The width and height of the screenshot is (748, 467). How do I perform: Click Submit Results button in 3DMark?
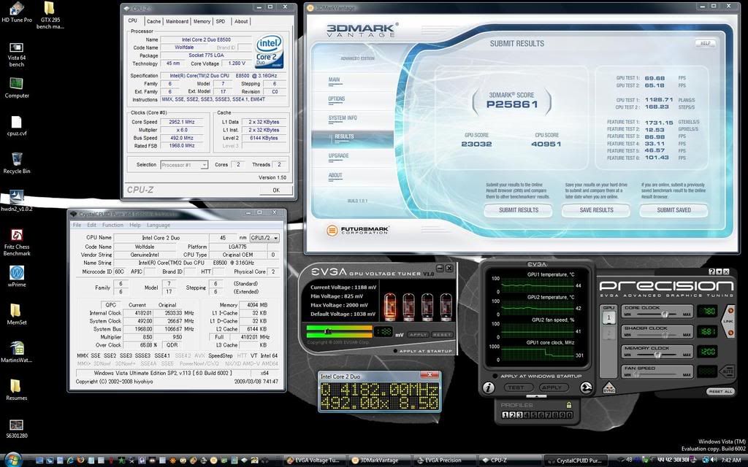click(x=519, y=210)
